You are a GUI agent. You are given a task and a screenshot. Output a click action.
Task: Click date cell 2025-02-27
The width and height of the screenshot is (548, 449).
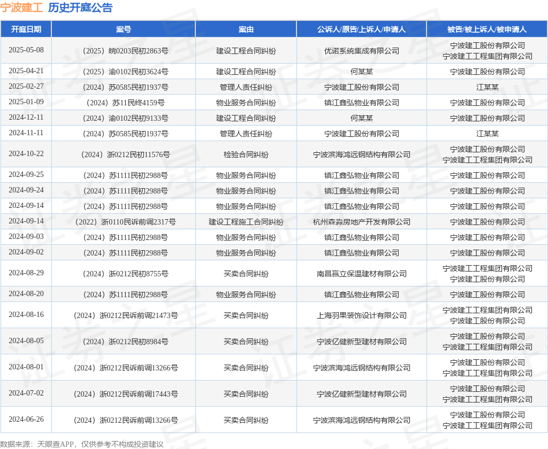pyautogui.click(x=26, y=86)
